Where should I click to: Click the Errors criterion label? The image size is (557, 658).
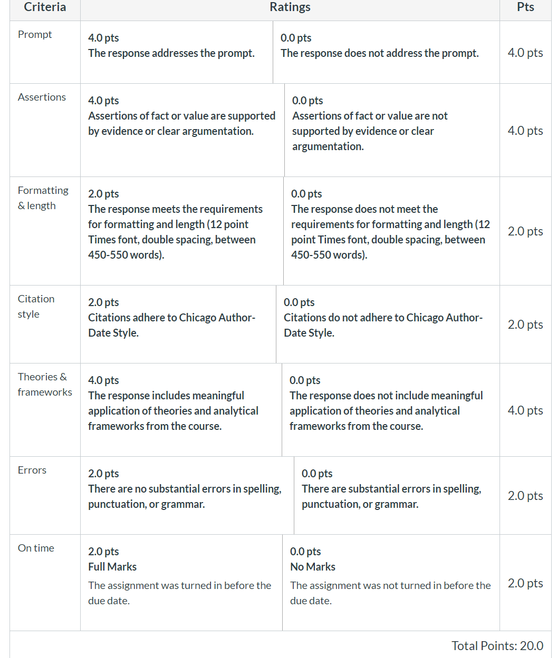pos(32,470)
